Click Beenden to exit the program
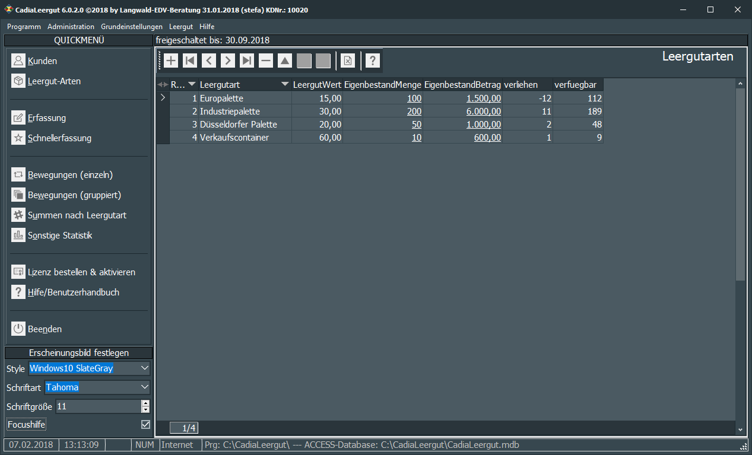The image size is (752, 455). point(45,329)
